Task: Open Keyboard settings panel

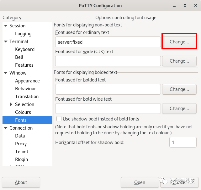Action: (25, 49)
